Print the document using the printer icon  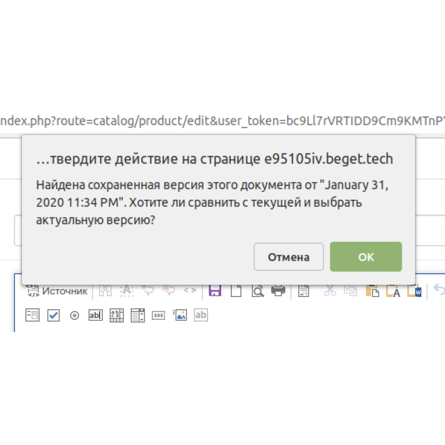pos(278,290)
